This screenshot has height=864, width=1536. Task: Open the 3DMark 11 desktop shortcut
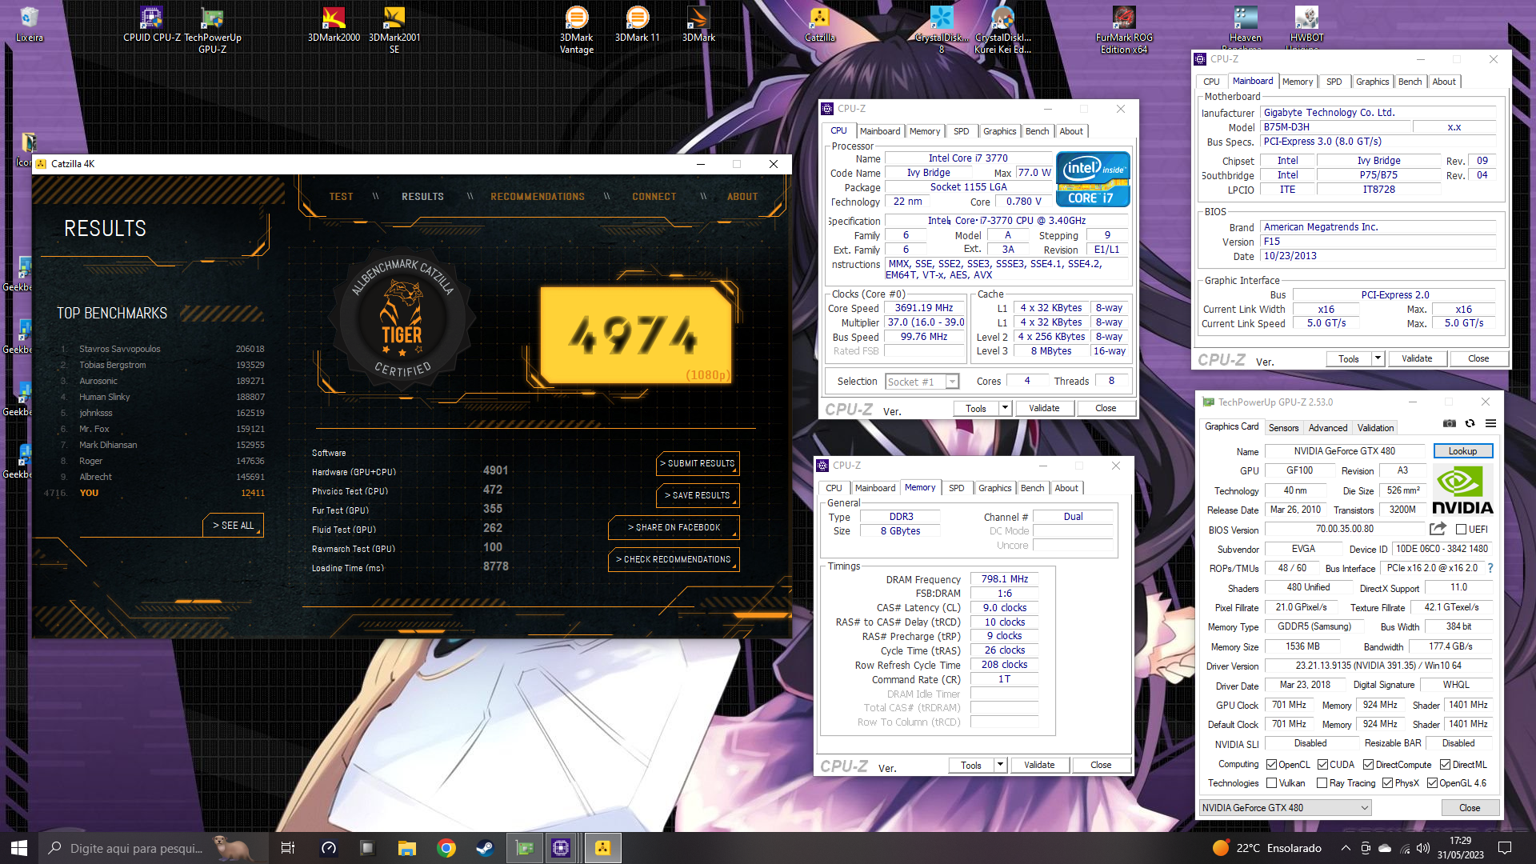click(638, 25)
